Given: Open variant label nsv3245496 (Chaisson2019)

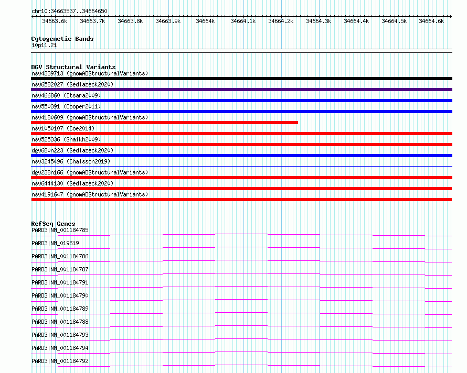Looking at the screenshot, I should tap(71, 161).
